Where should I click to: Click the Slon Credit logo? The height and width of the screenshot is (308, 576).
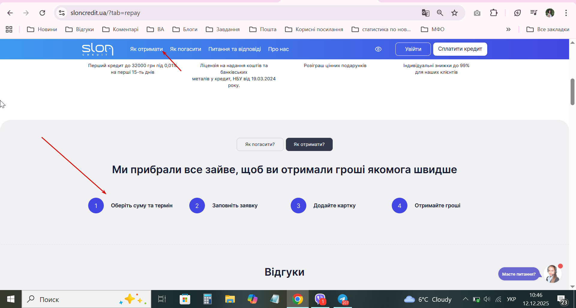click(97, 49)
